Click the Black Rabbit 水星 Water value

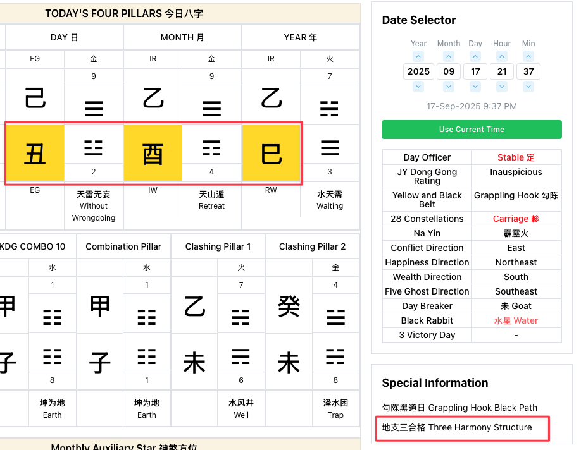coord(516,320)
